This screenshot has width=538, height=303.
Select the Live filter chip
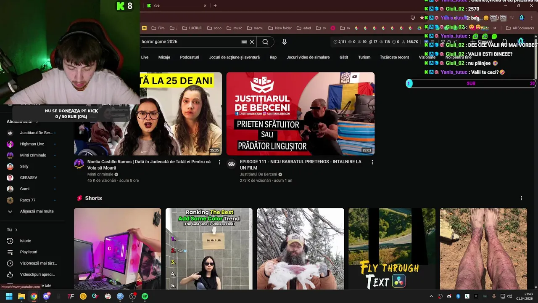[x=145, y=57]
